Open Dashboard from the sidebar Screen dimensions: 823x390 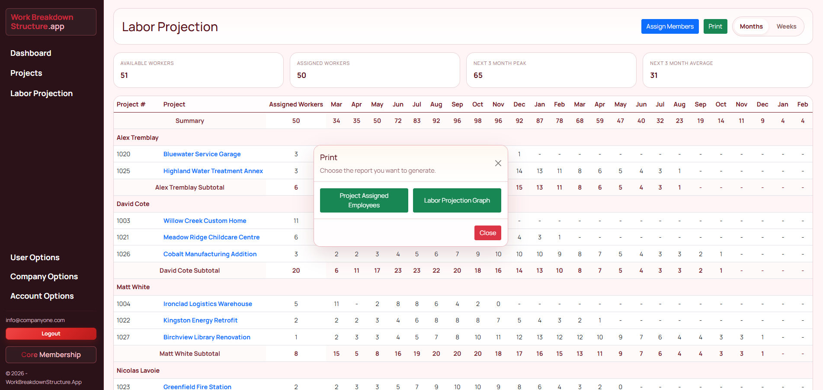tap(31, 53)
